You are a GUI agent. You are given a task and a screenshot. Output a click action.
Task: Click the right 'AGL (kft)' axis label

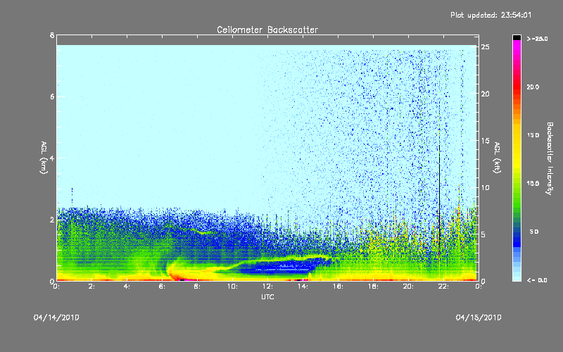[498, 158]
